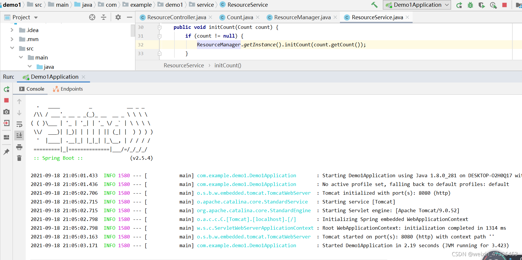Collapse the src folder
Image resolution: width=522 pixels, height=260 pixels.
click(x=12, y=48)
